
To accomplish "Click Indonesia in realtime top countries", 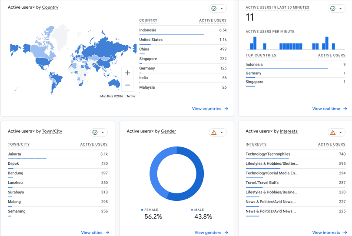I will click(296, 65).
